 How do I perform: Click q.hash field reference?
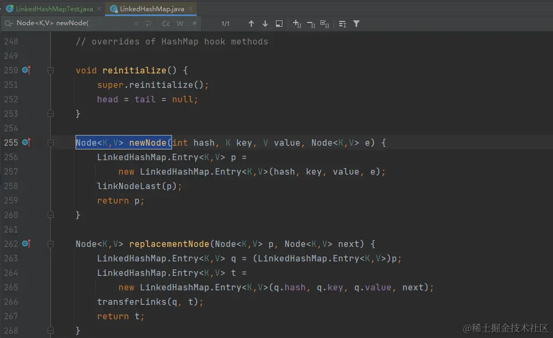(x=289, y=287)
